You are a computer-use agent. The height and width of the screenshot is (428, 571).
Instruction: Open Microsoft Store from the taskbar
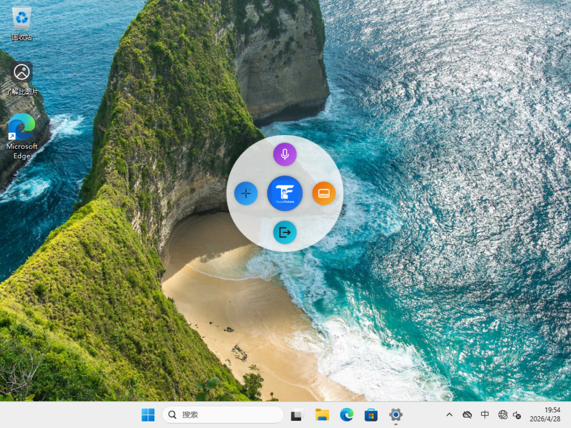point(371,415)
